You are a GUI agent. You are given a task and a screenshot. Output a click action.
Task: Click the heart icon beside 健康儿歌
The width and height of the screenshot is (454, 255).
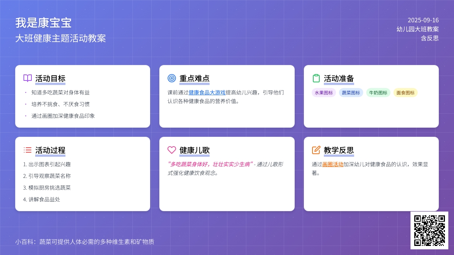[x=172, y=150]
